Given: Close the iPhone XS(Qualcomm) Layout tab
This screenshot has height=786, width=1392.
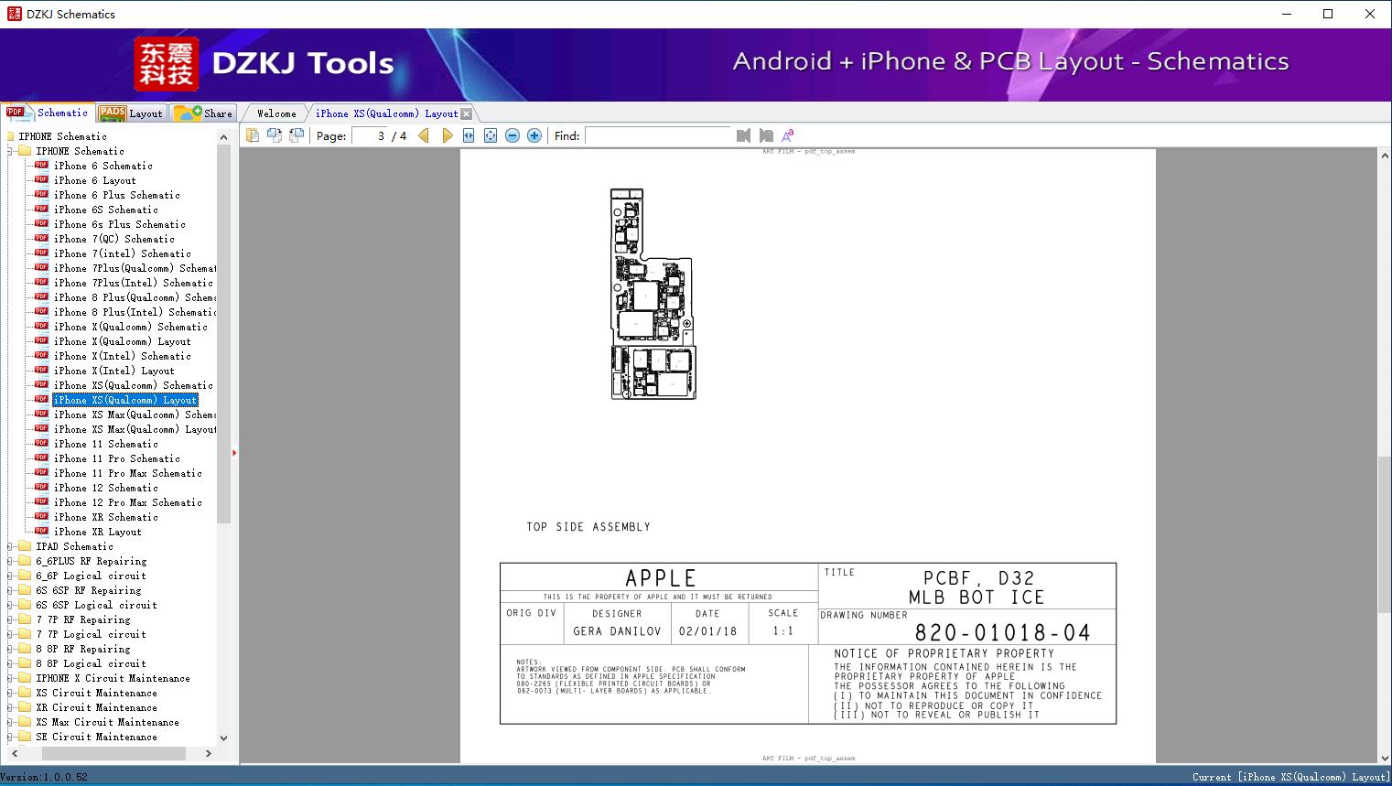Looking at the screenshot, I should coord(467,113).
